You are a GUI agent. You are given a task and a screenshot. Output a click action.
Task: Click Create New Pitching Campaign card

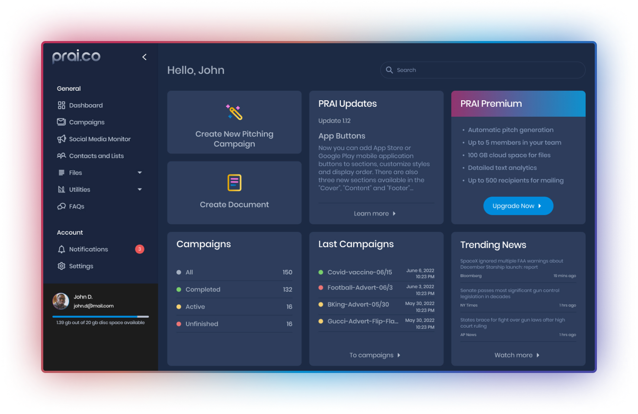[x=234, y=122]
